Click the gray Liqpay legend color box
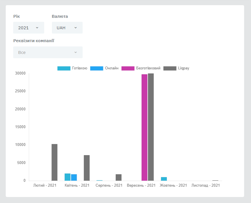The height and width of the screenshot is (203, 251). [170, 68]
